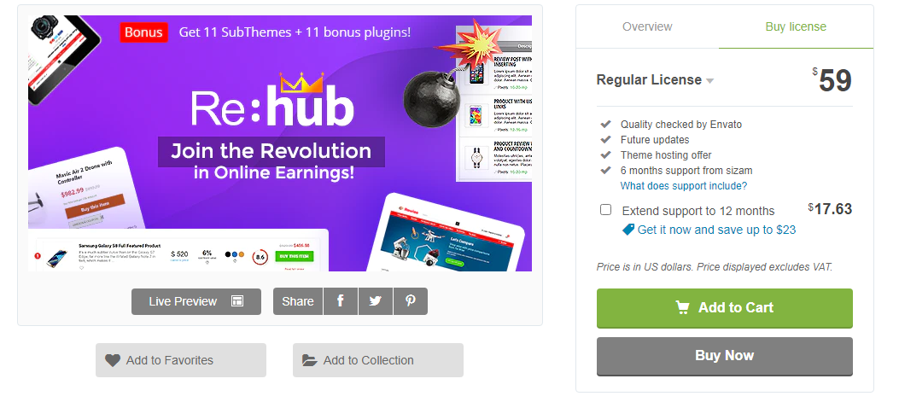The image size is (899, 402).
Task: Click Get it now and save link
Action: [716, 230]
